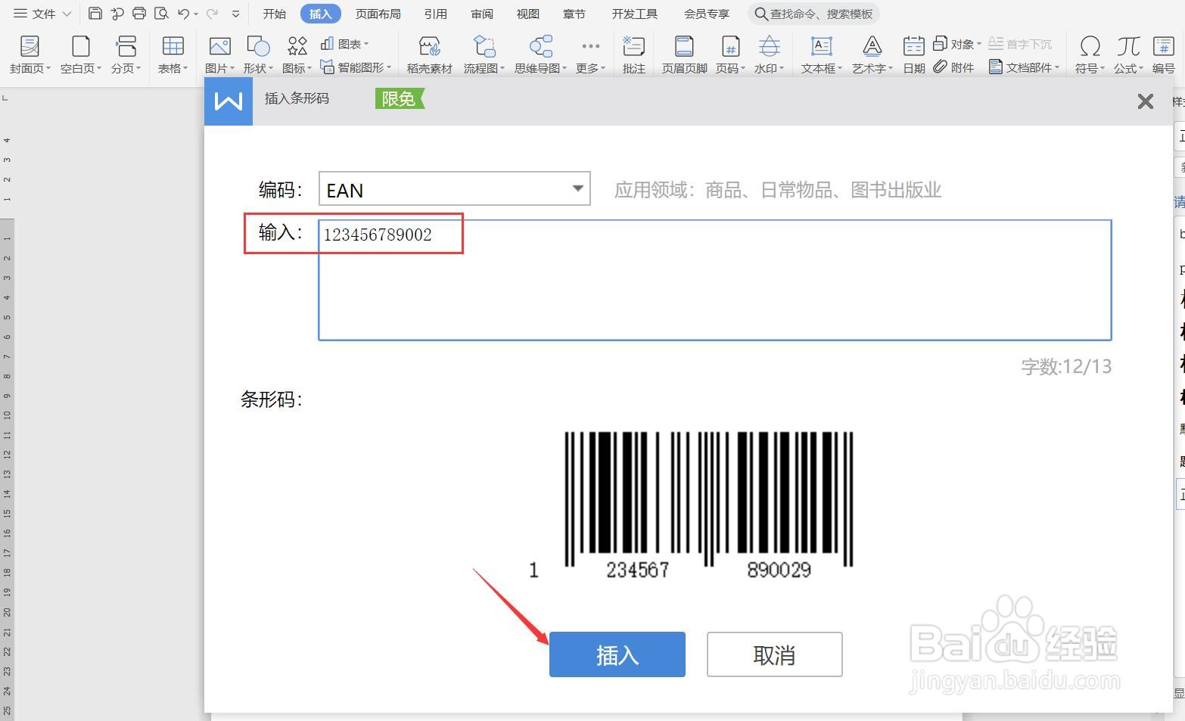This screenshot has height=721, width=1185.
Task: Open the 更多 more options dropdown
Action: [591, 54]
